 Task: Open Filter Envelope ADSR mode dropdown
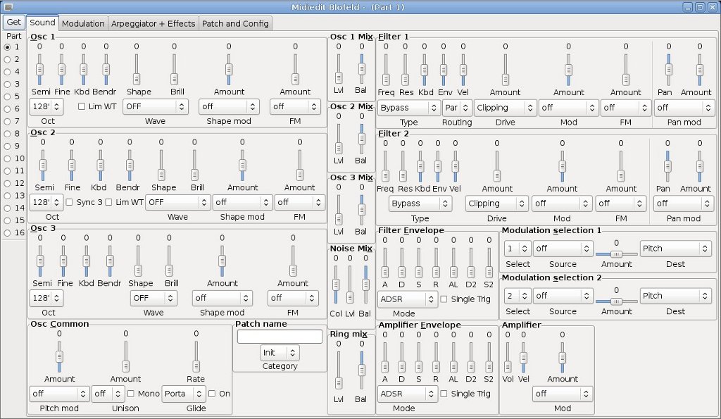(407, 299)
